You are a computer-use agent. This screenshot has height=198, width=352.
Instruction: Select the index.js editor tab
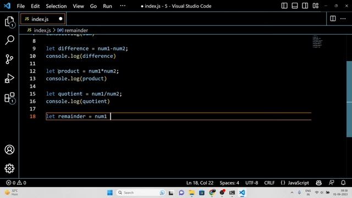pos(43,19)
